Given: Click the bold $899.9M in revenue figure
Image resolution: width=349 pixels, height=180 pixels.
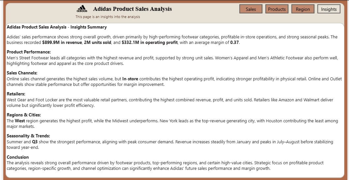Looking at the screenshot, I should 62,43.
